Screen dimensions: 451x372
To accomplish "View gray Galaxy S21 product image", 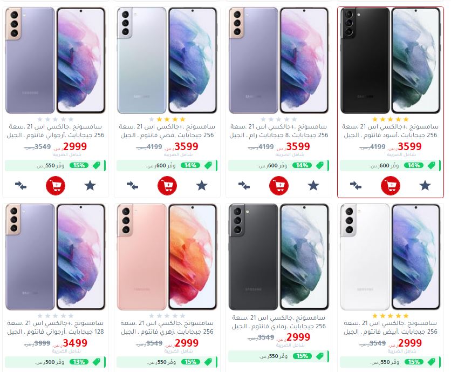I will point(279,257).
